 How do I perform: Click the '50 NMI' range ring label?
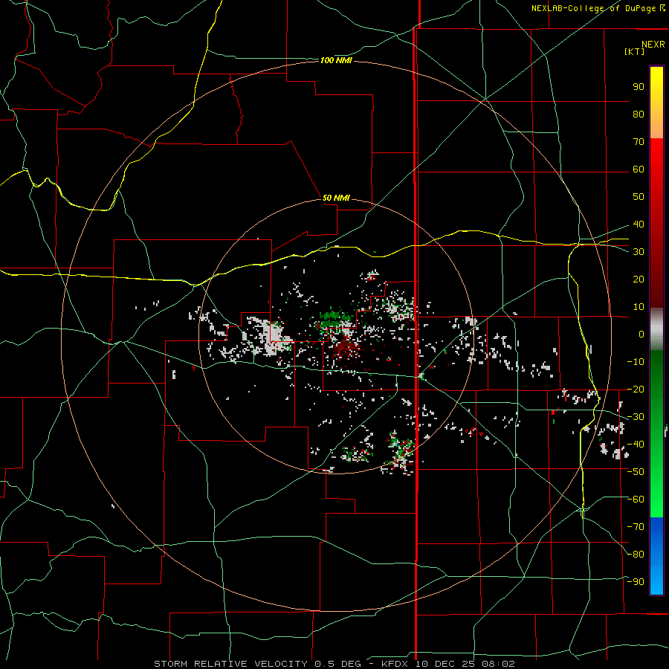(336, 198)
